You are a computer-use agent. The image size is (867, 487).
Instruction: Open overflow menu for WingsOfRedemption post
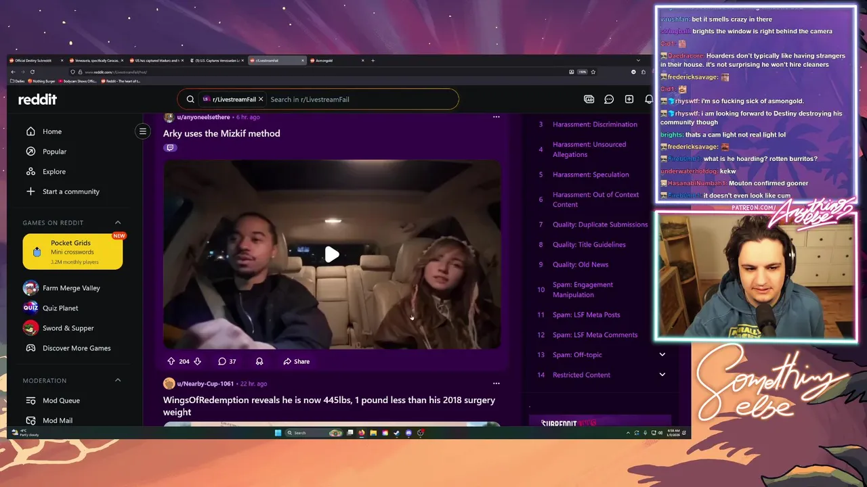(496, 384)
